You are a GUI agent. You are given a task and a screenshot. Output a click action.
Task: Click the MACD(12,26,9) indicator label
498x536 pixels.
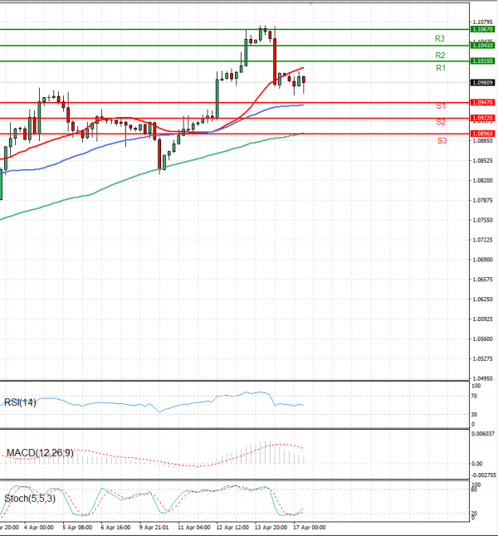coord(40,453)
